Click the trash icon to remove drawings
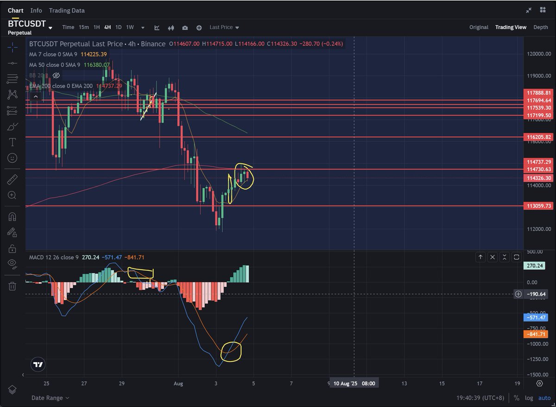 click(13, 286)
